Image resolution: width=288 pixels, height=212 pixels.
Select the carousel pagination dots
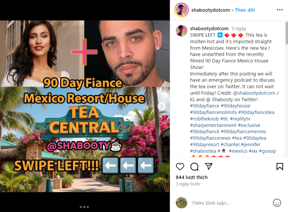[84, 207]
